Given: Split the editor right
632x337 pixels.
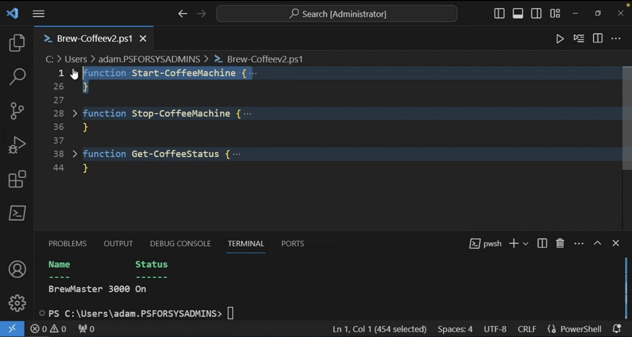Looking at the screenshot, I should click(598, 38).
